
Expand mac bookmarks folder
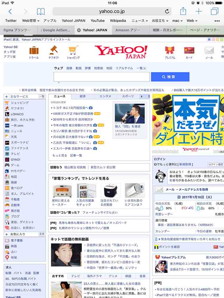coord(177,21)
